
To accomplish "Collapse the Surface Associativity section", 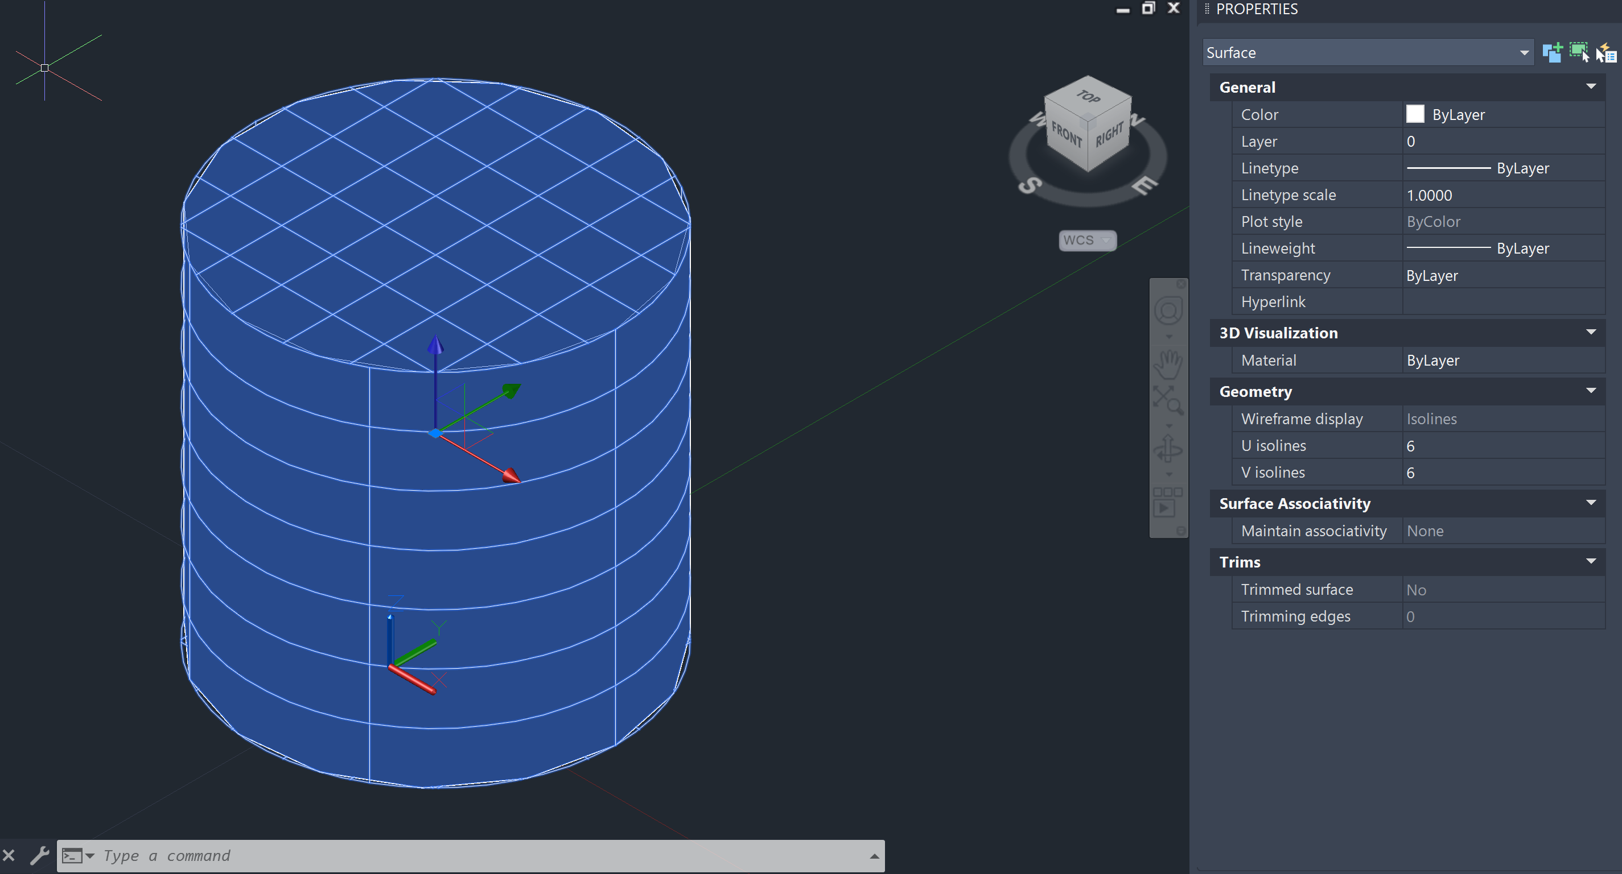I will pos(1591,503).
